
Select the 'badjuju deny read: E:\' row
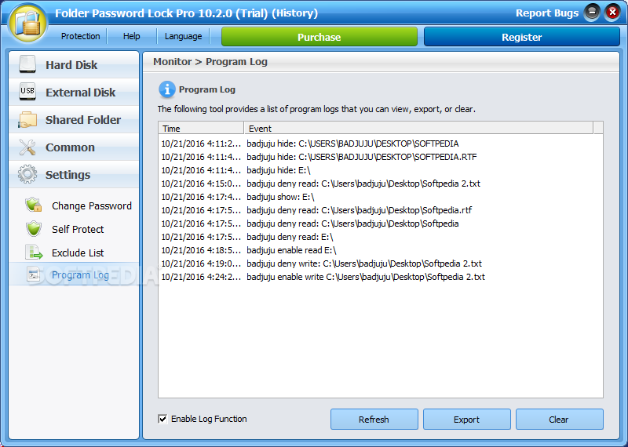click(x=381, y=237)
